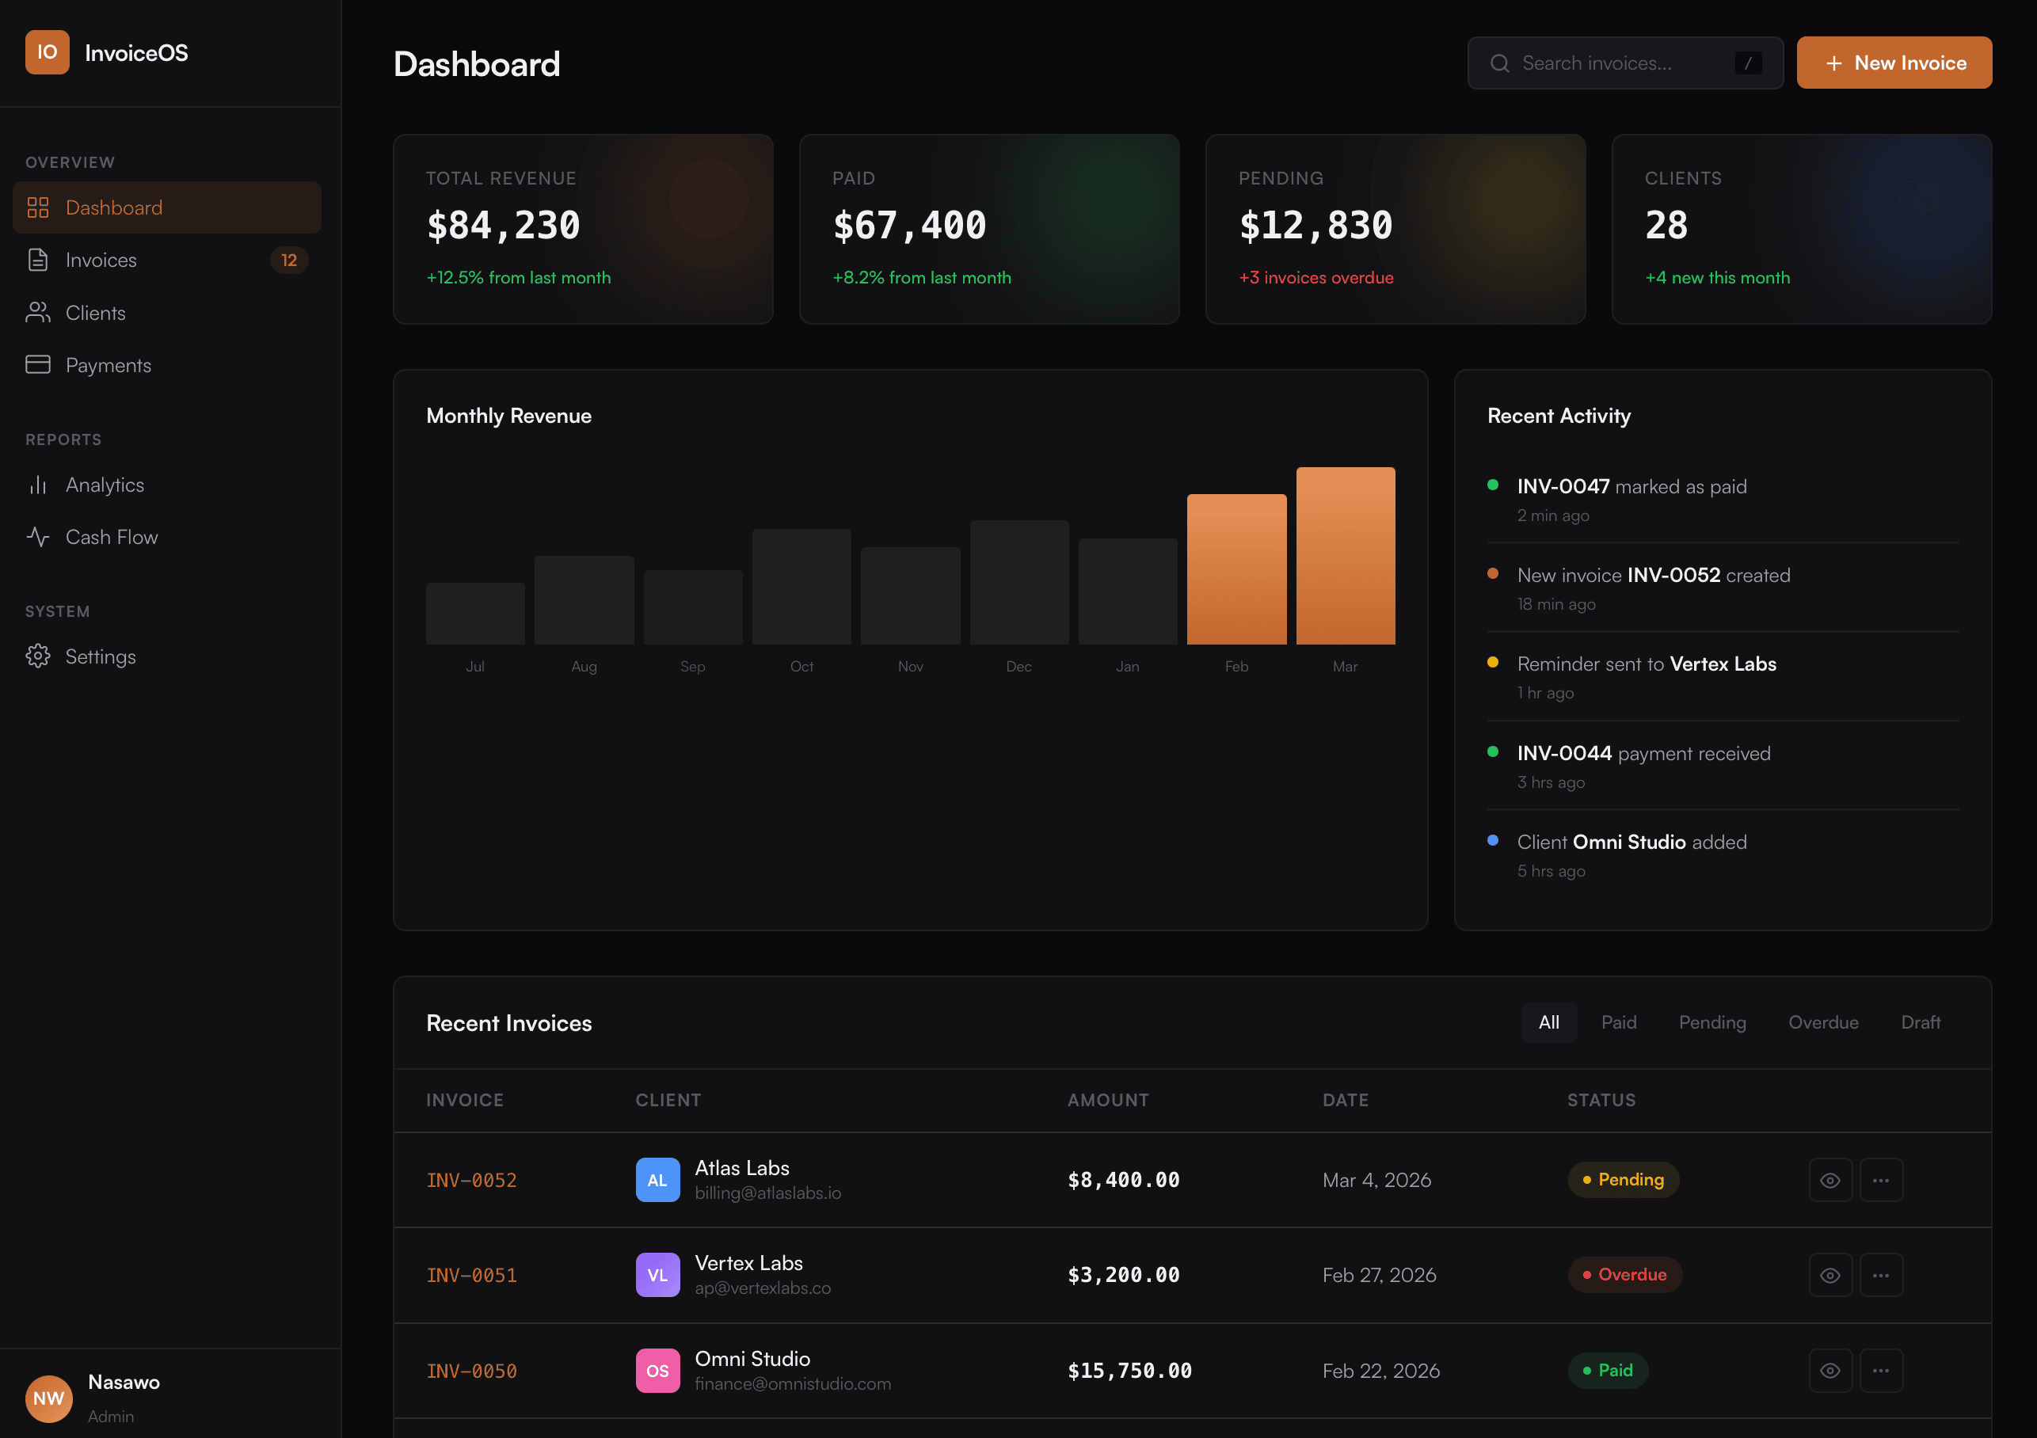The image size is (2037, 1438).
Task: Filter invoices by Overdue status
Action: pos(1823,1022)
